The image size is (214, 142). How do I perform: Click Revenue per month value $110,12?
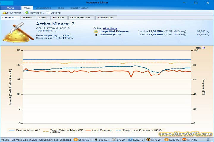point(68,38)
